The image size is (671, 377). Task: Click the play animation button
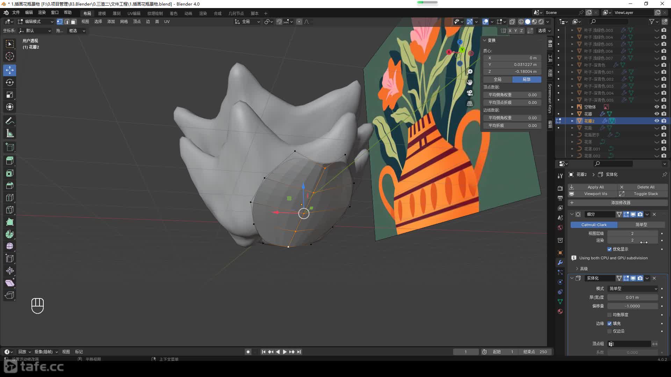pyautogui.click(x=284, y=352)
